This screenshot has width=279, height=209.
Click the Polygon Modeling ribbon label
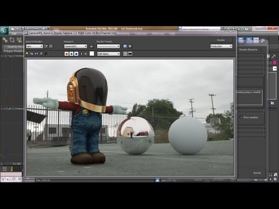pyautogui.click(x=13, y=51)
